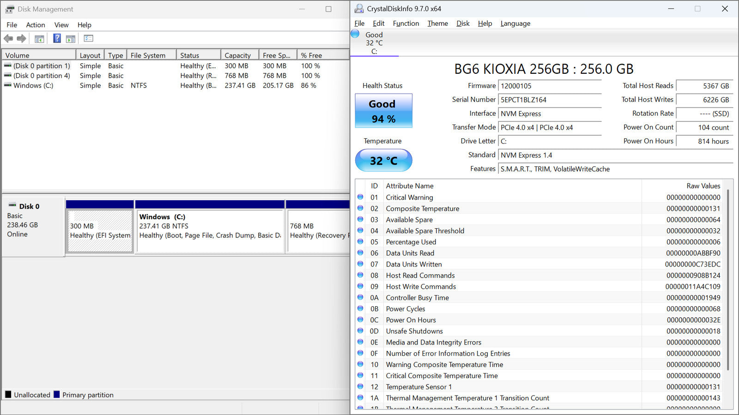Click the Serial Number field
739x415 pixels.
click(x=550, y=100)
